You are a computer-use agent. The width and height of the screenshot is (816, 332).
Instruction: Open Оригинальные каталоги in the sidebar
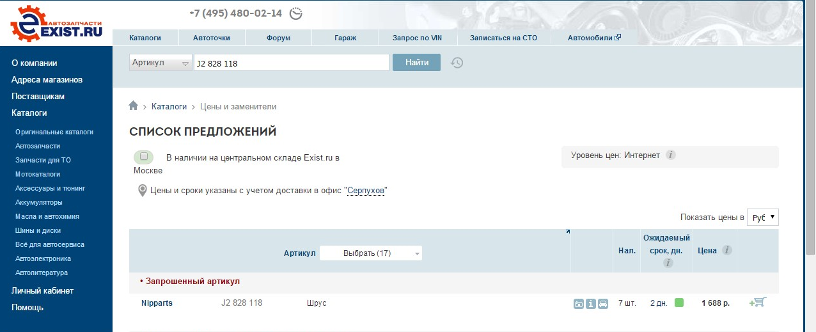[x=54, y=132]
